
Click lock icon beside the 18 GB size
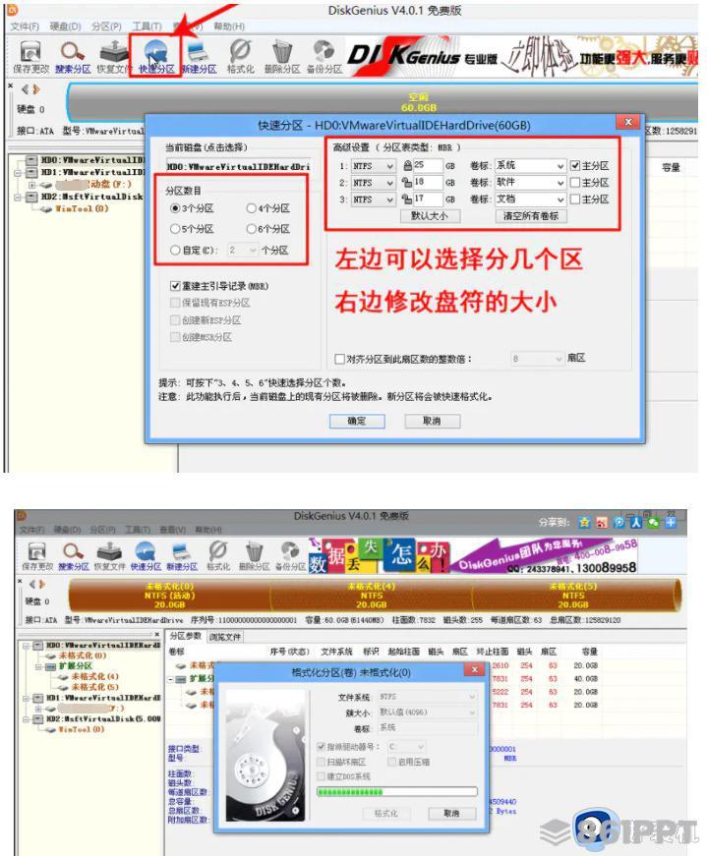407,183
